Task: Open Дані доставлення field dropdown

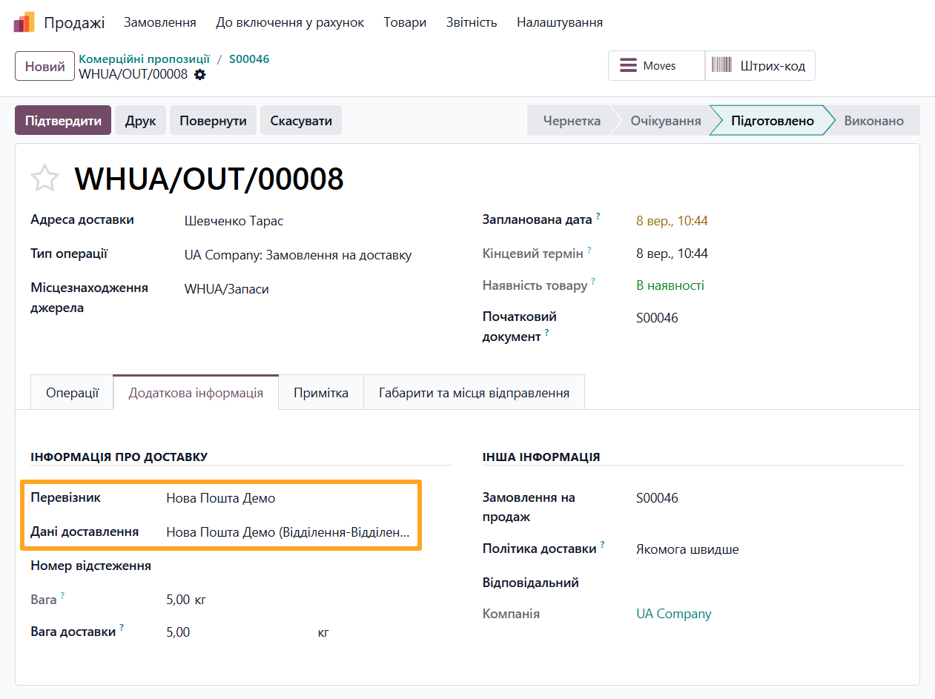Action: click(288, 531)
